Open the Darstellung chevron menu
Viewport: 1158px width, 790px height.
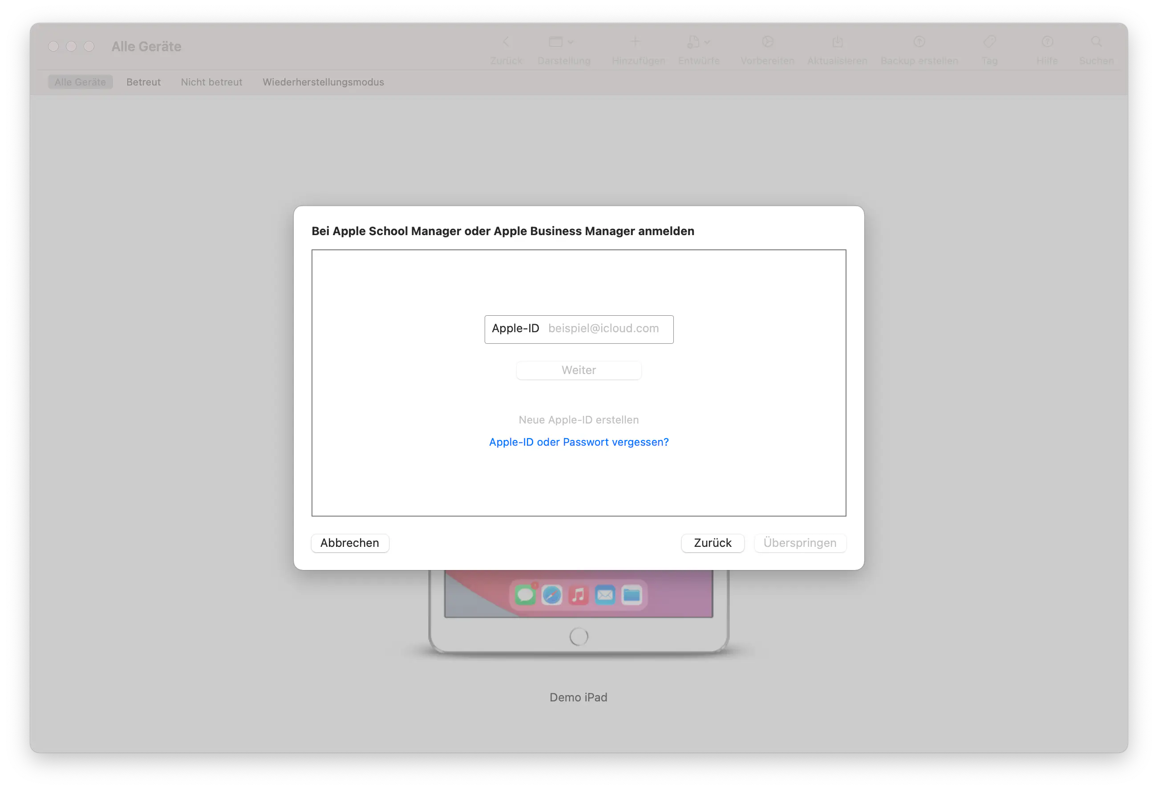point(571,42)
